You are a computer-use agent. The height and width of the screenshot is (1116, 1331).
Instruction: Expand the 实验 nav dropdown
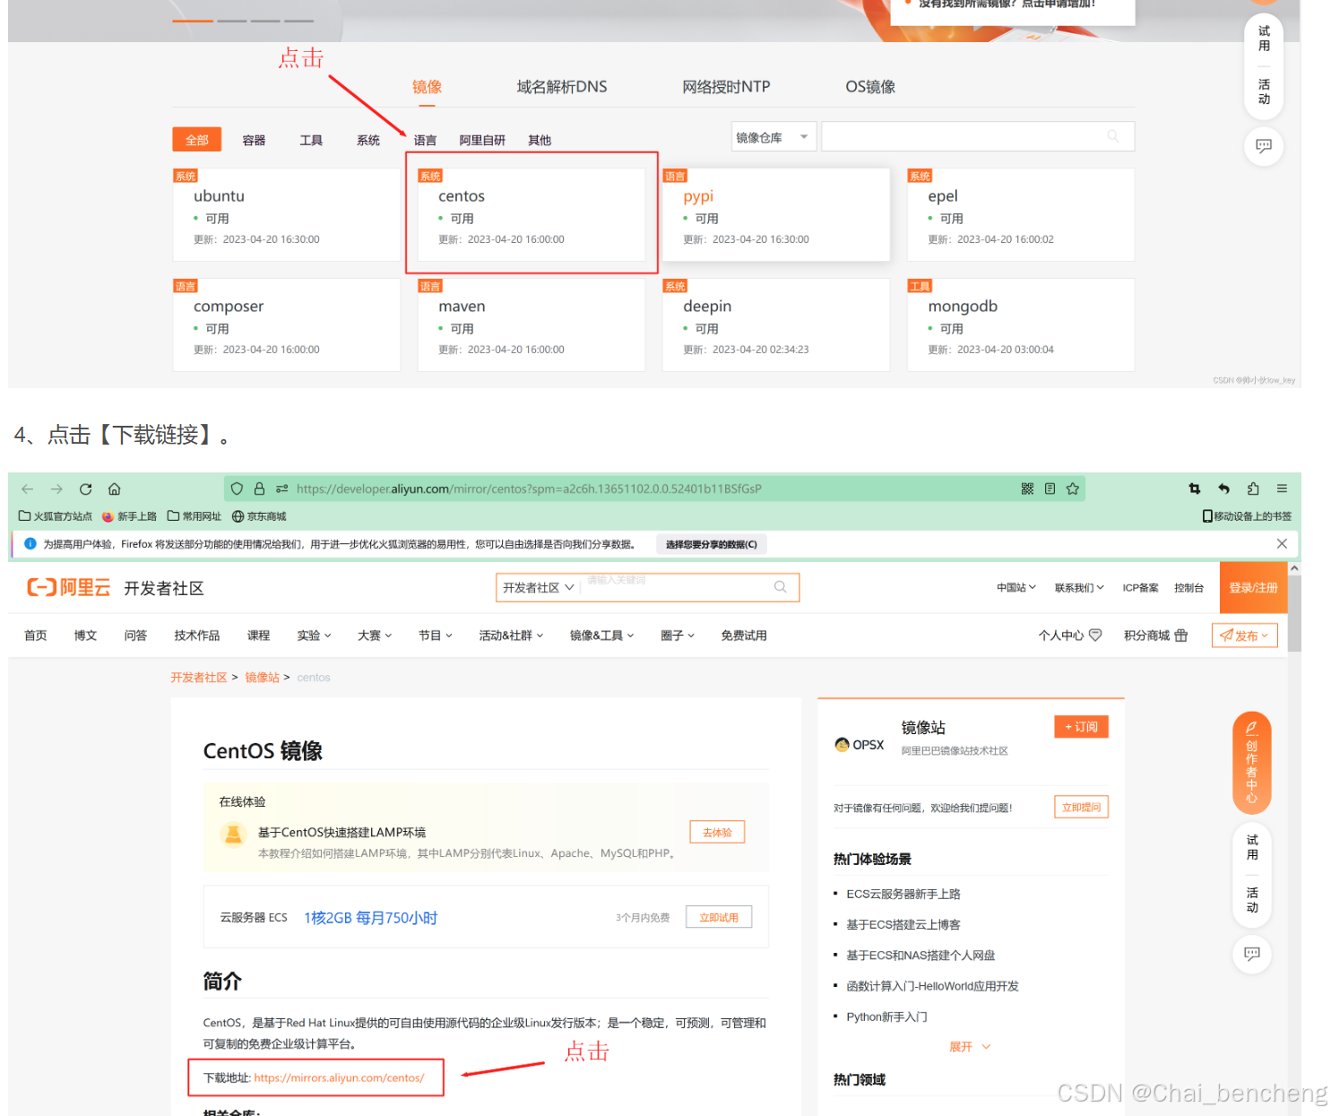click(x=314, y=636)
